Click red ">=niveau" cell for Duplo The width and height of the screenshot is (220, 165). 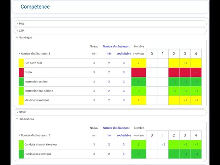pyautogui.click(x=138, y=72)
